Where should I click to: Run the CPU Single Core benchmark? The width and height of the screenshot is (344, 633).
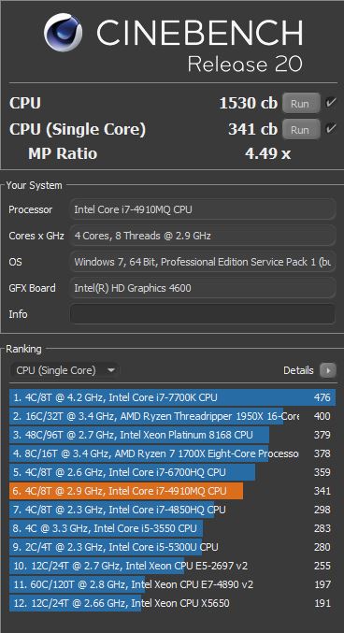point(301,130)
